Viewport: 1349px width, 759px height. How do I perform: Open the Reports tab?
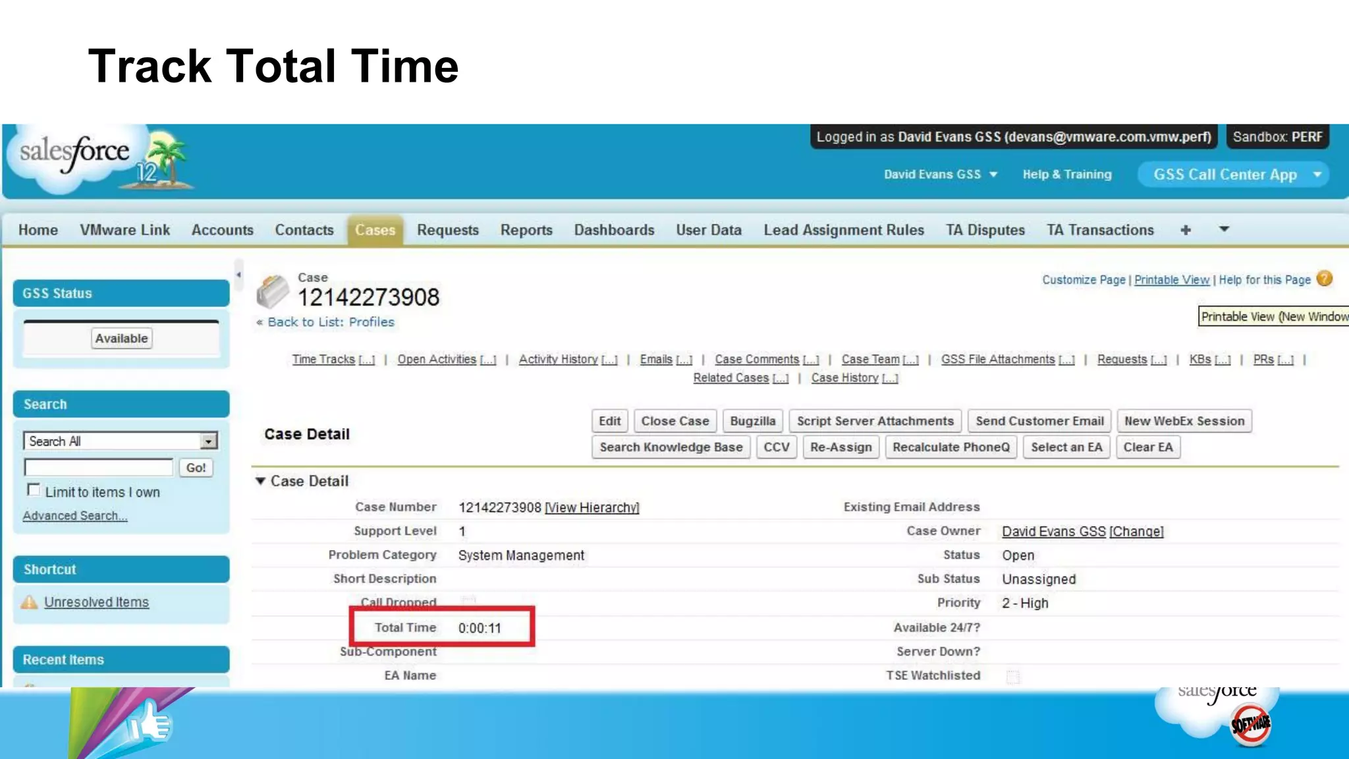(526, 230)
